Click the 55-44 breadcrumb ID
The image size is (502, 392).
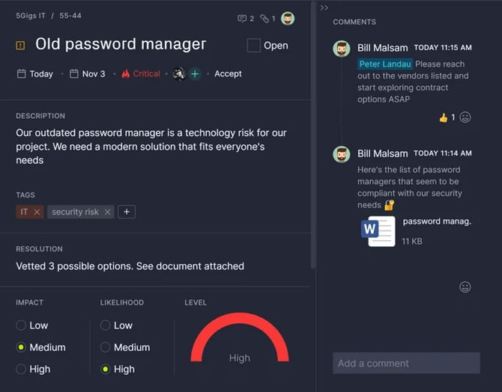point(70,16)
